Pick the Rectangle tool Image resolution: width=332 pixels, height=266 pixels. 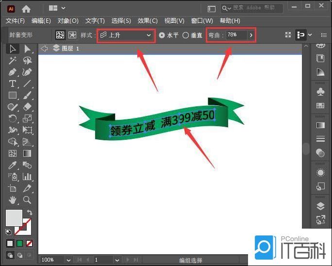pos(13,95)
